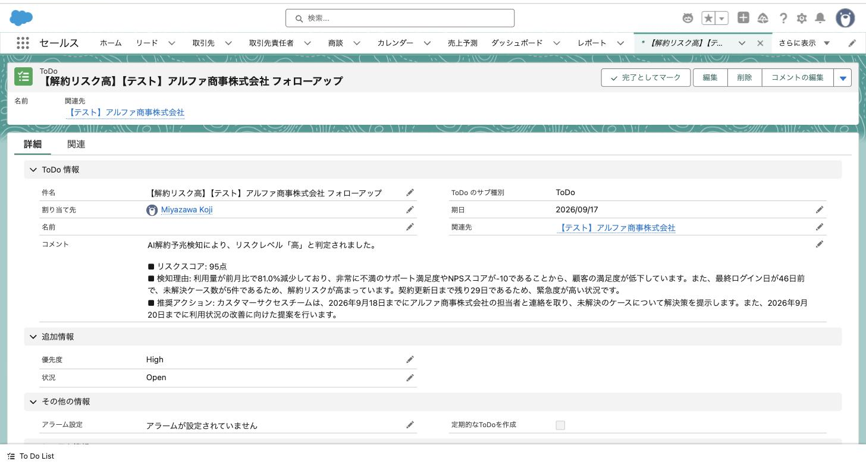The width and height of the screenshot is (866, 467).
Task: Edit the 期日 field pencil icon
Action: pyautogui.click(x=820, y=209)
